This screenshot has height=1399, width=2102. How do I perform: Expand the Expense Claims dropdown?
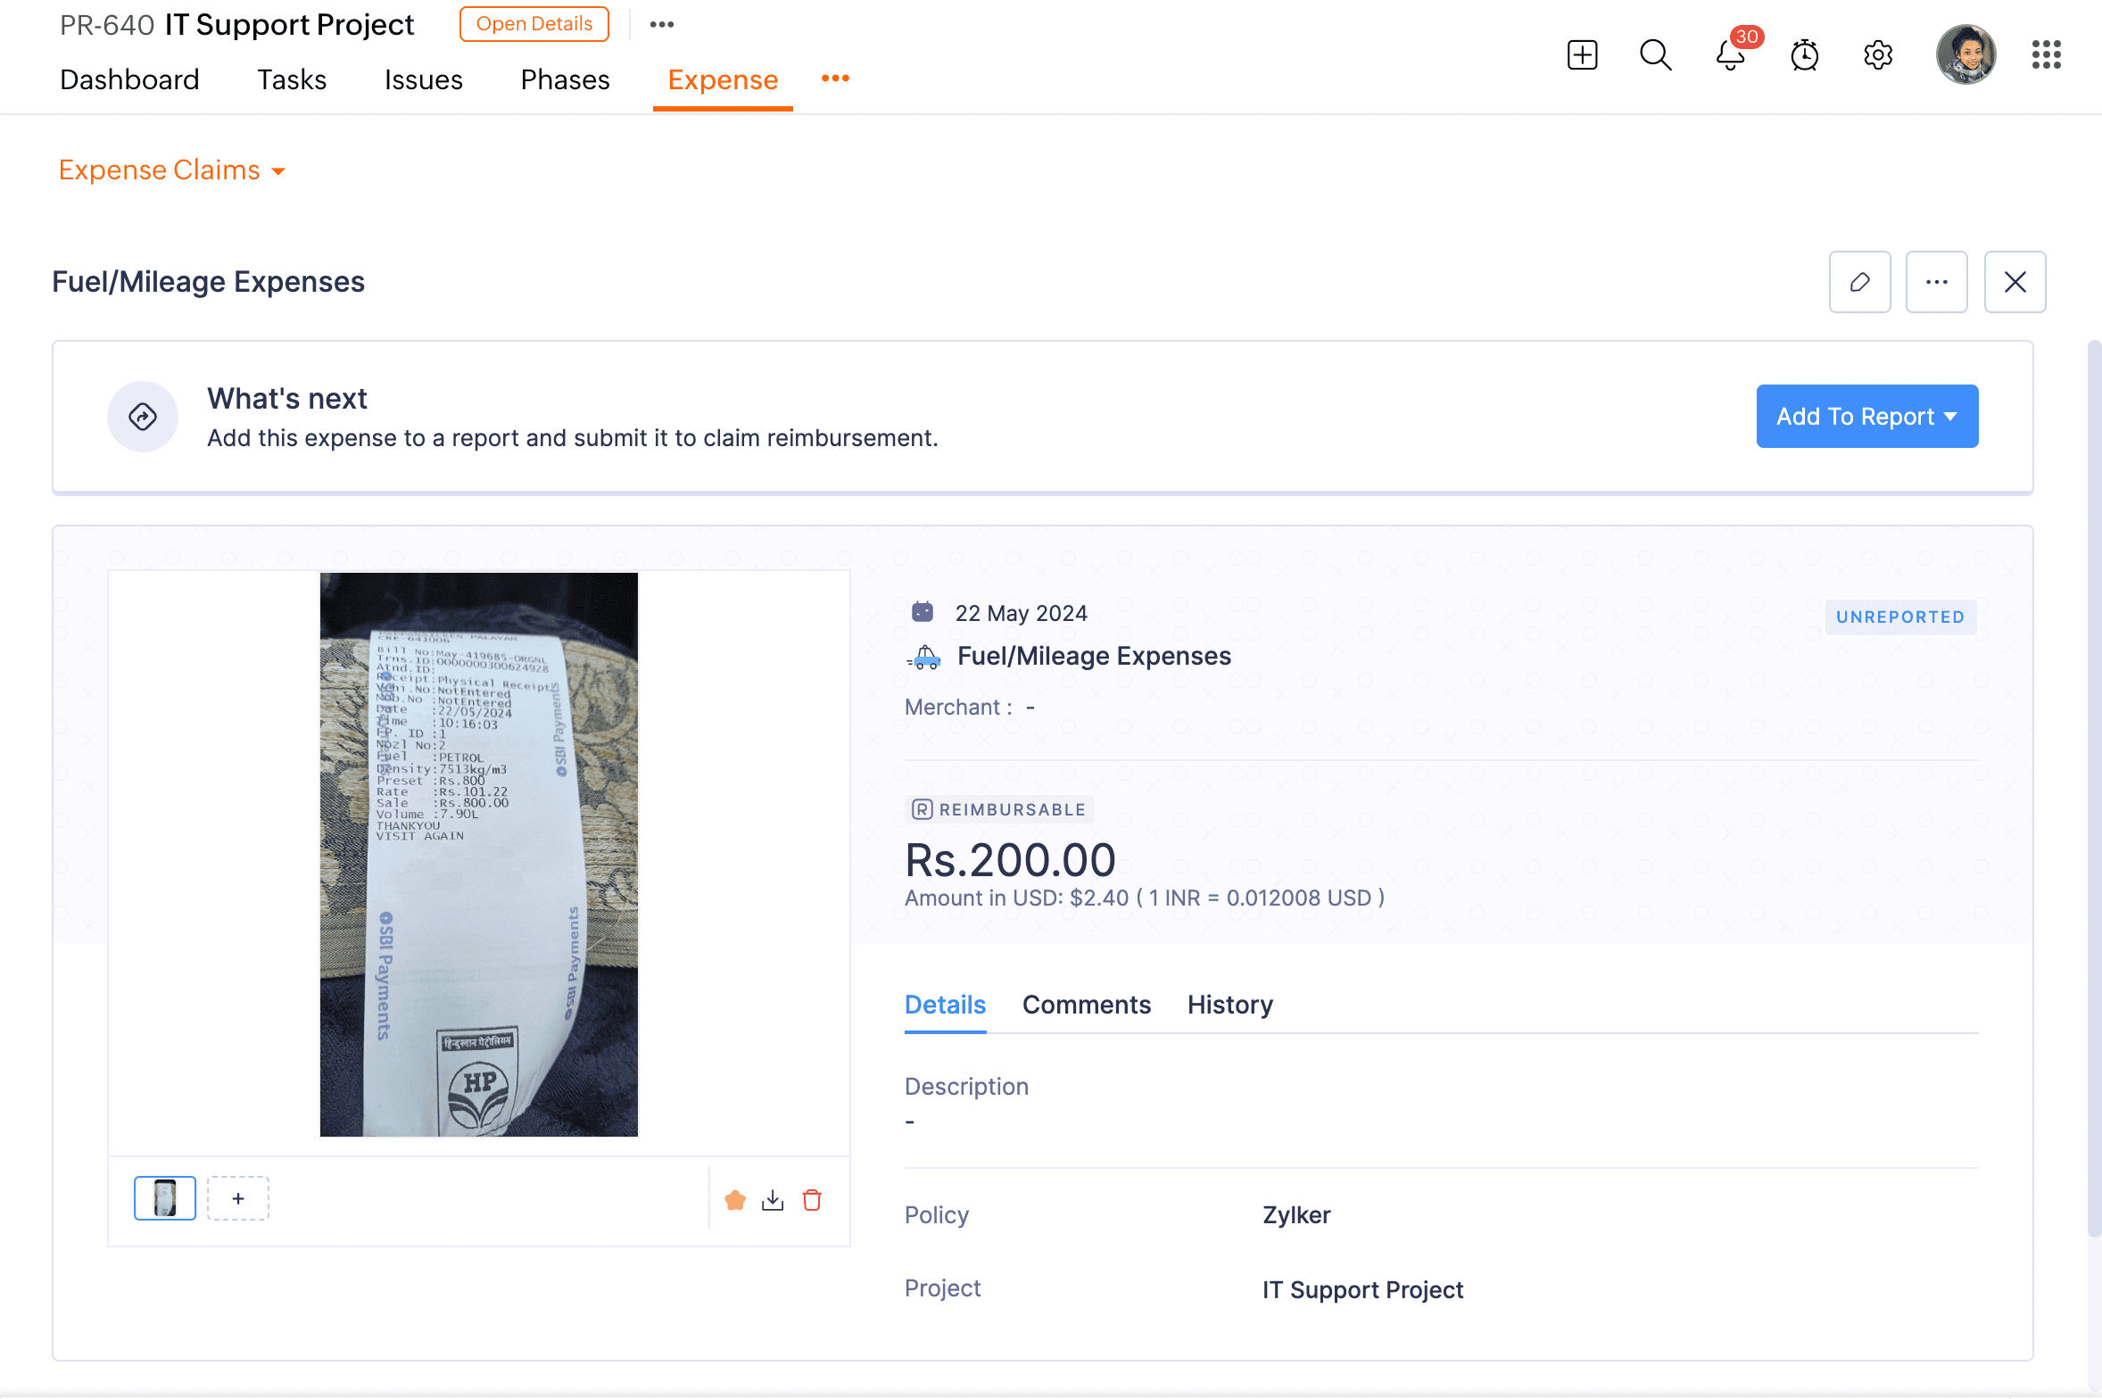pos(171,170)
